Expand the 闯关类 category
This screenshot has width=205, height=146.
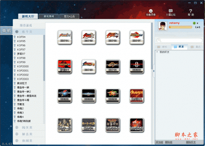(x=17, y=127)
